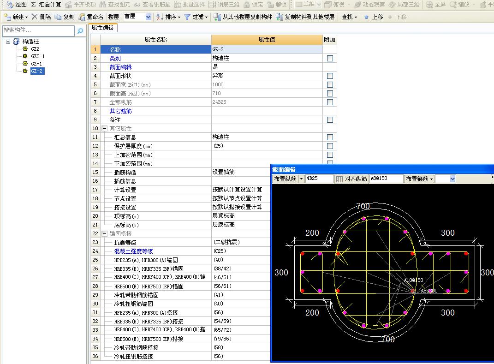Screen dimensions: 494x364
Task: Delete the selected component with 删除
Action: [x=41, y=17]
